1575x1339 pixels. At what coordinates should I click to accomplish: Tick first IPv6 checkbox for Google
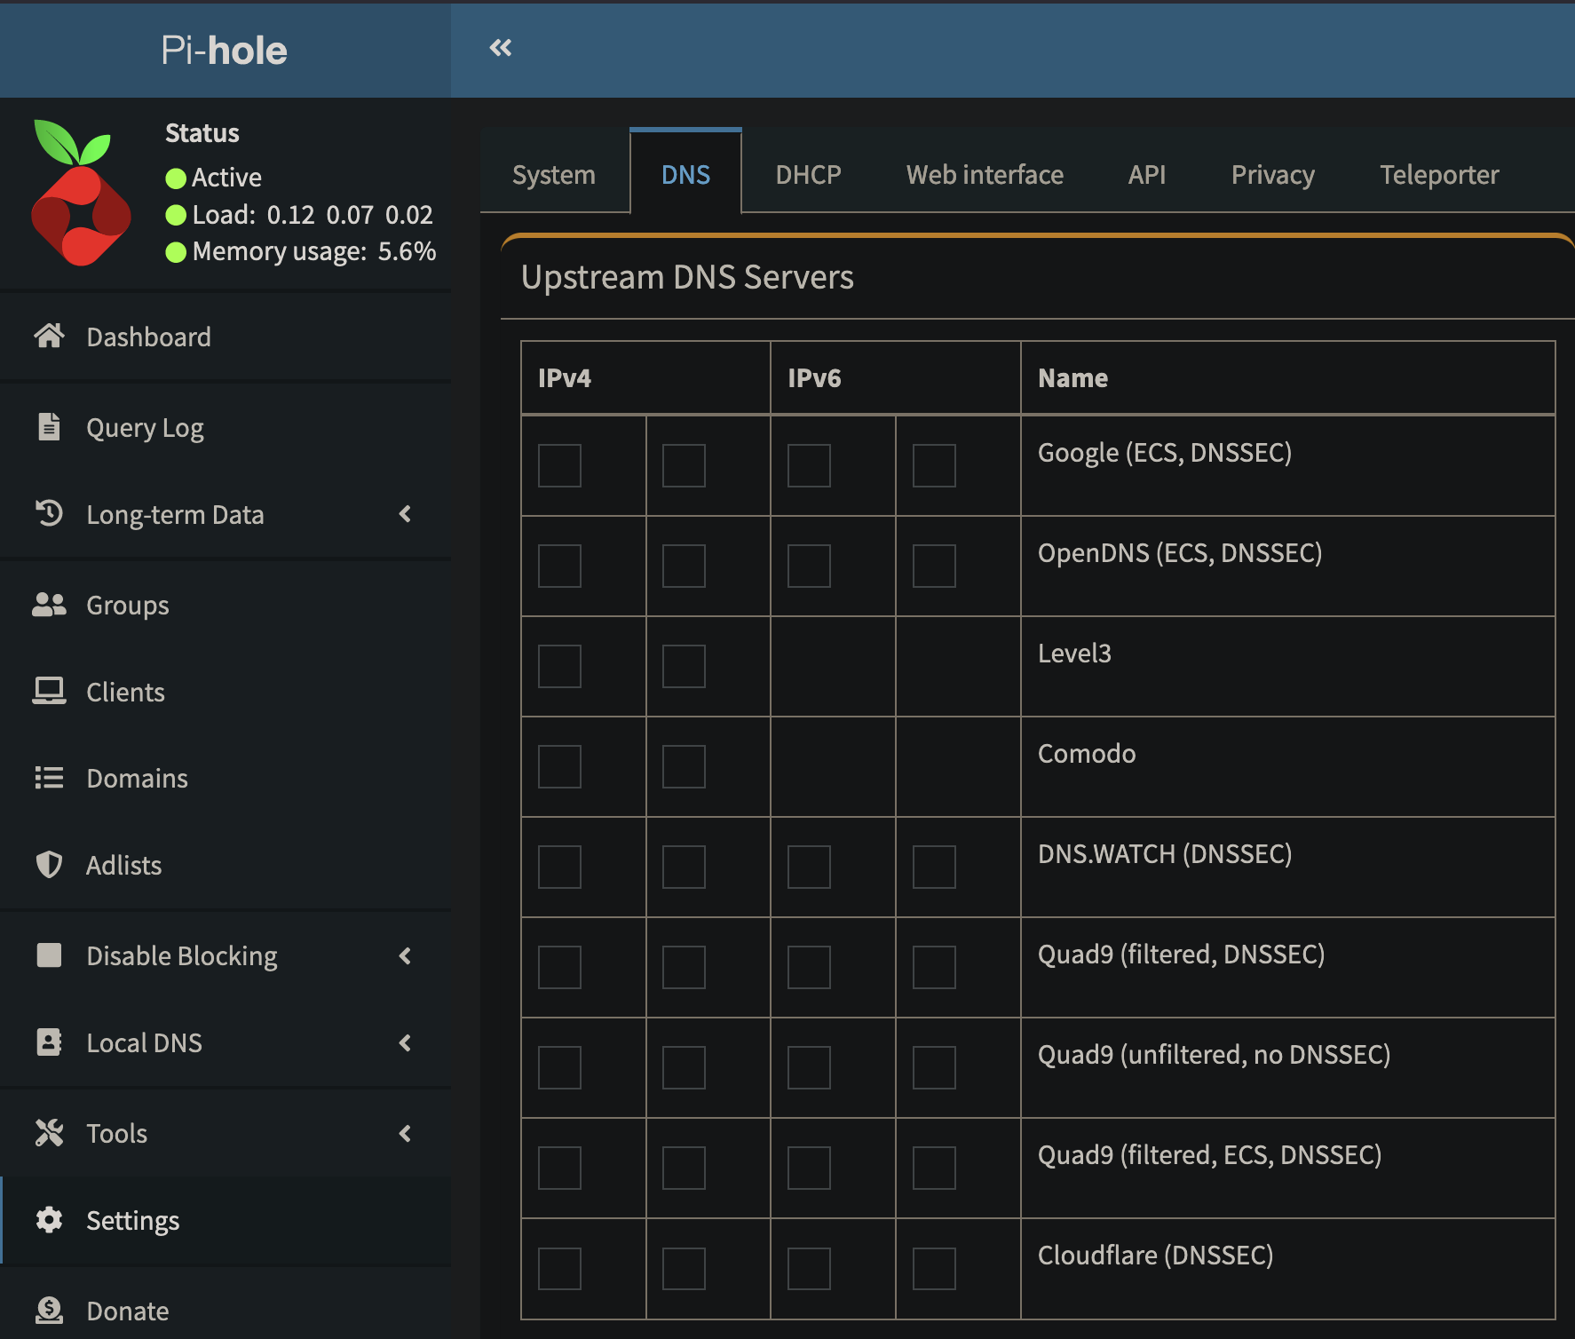click(x=809, y=465)
